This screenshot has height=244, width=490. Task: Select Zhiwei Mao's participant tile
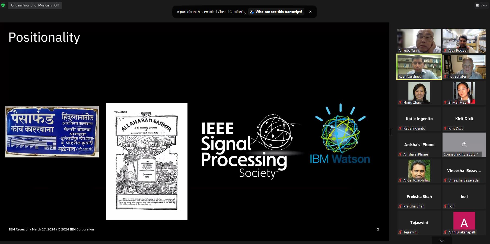[464, 93]
